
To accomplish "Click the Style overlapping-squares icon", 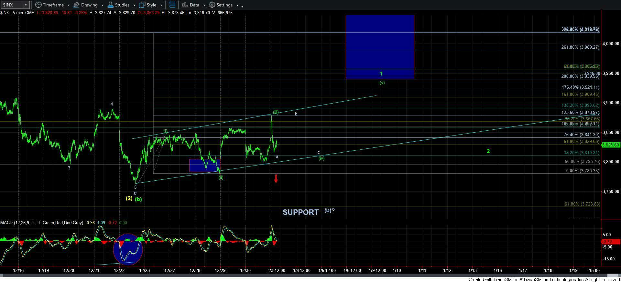I will click(x=142, y=5).
